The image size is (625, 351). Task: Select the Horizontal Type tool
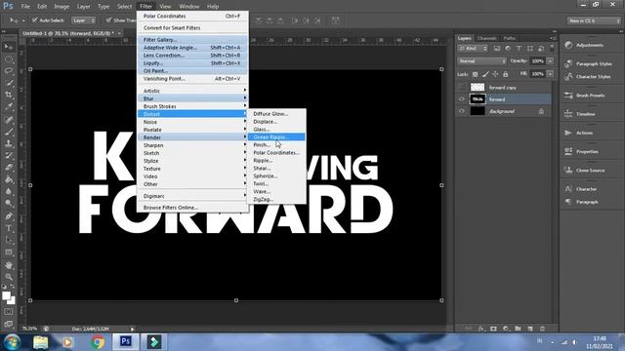(x=9, y=228)
